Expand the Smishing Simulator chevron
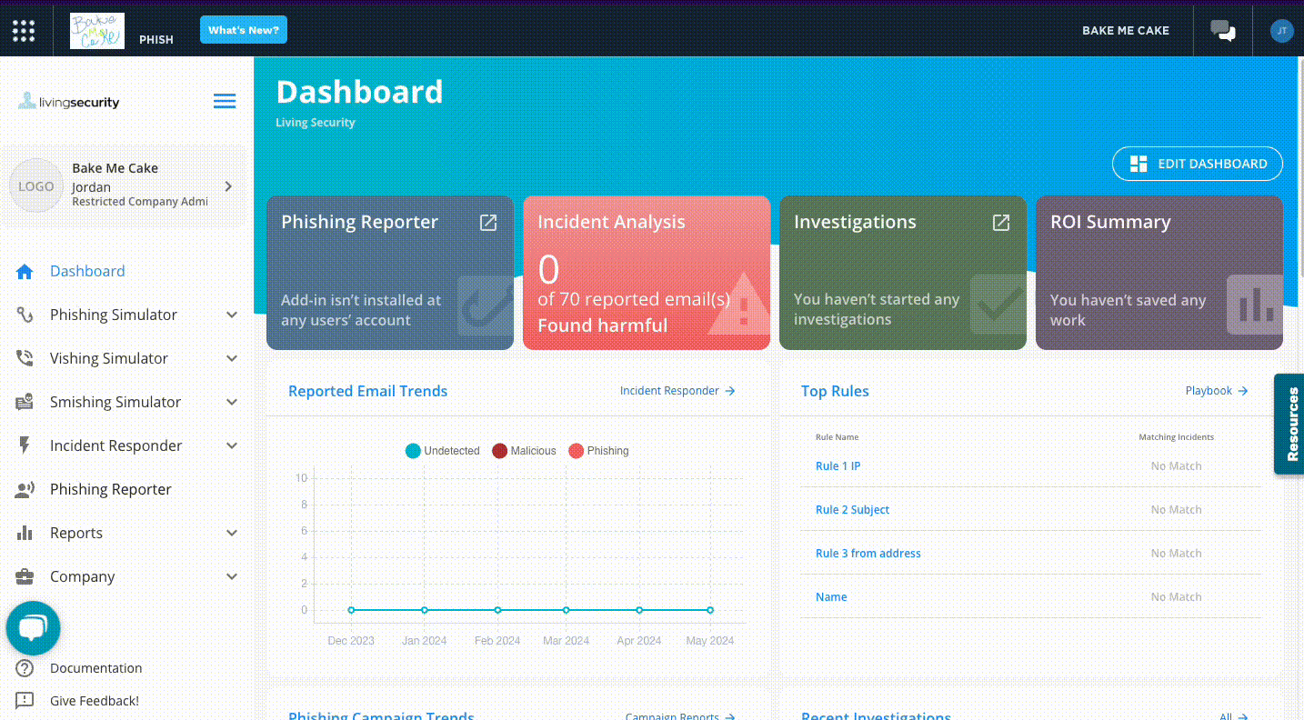Viewport: 1304px width, 720px height. click(232, 402)
